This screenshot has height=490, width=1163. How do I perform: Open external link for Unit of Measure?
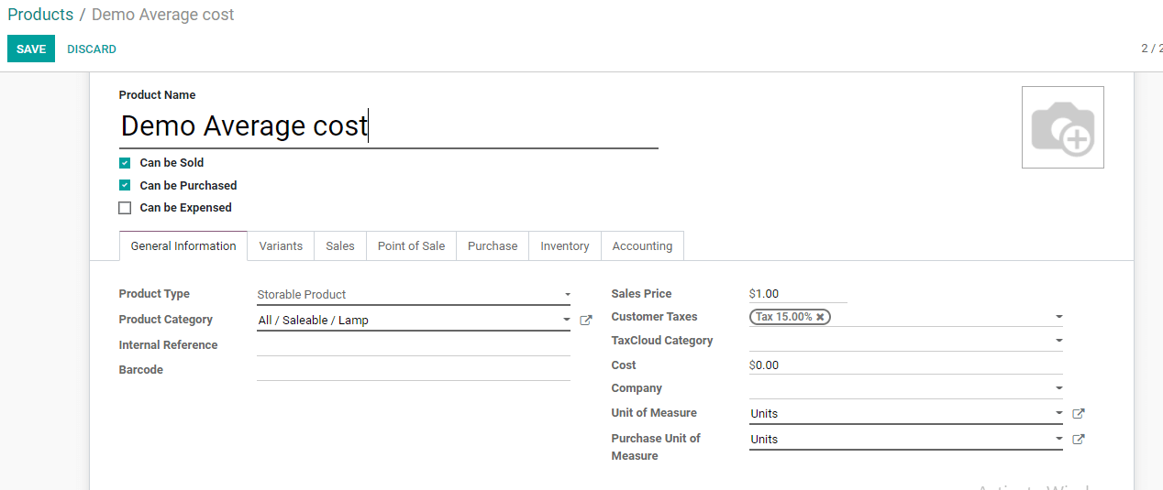[1079, 414]
